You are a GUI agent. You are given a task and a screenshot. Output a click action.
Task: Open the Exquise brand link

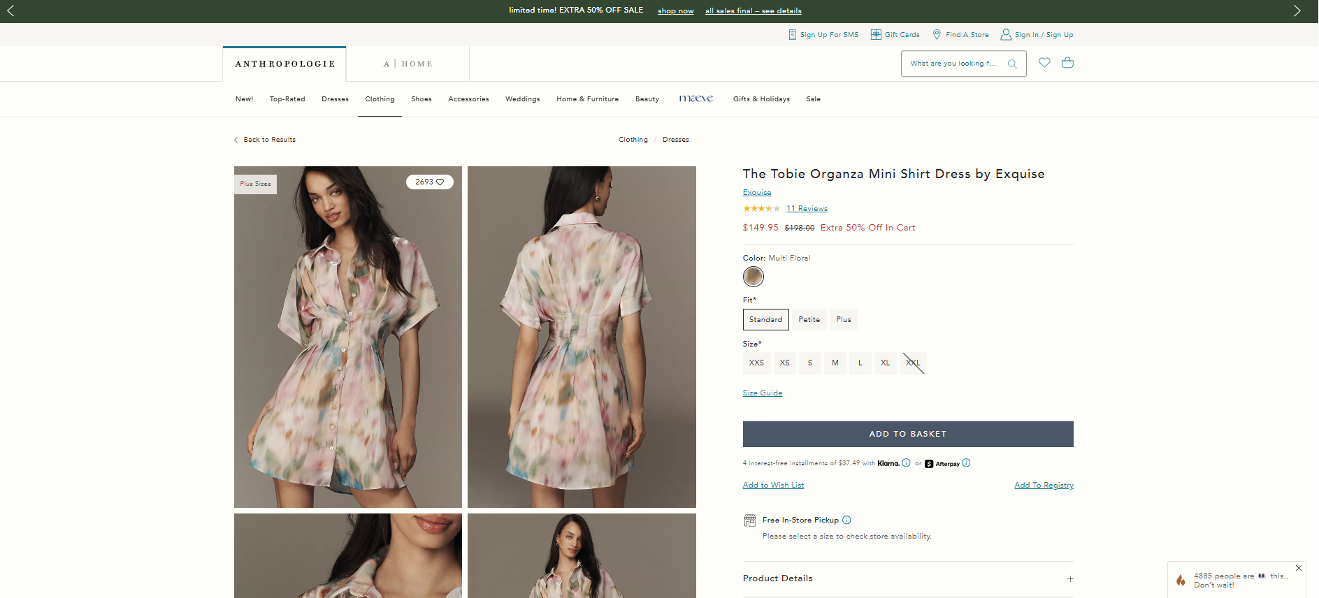pyautogui.click(x=757, y=193)
